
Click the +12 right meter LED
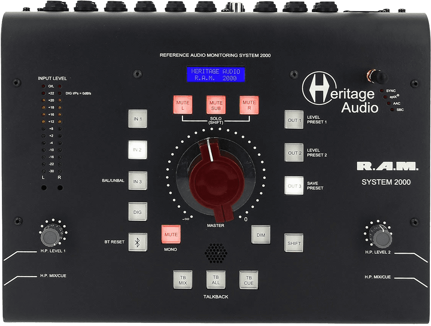(x=60, y=121)
